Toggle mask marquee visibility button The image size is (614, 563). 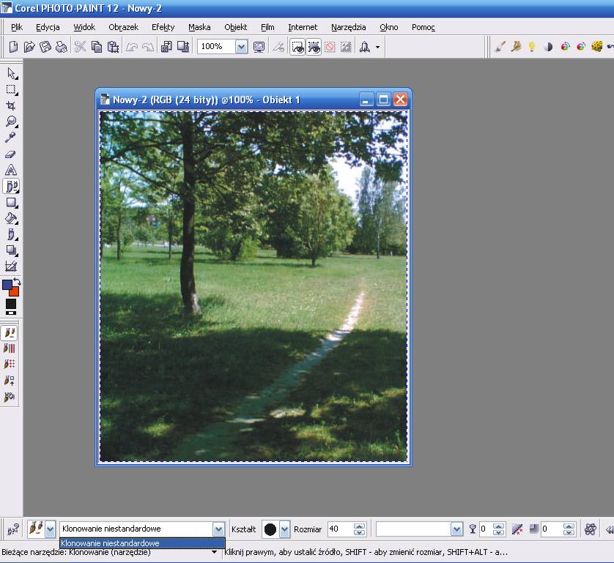click(x=297, y=47)
